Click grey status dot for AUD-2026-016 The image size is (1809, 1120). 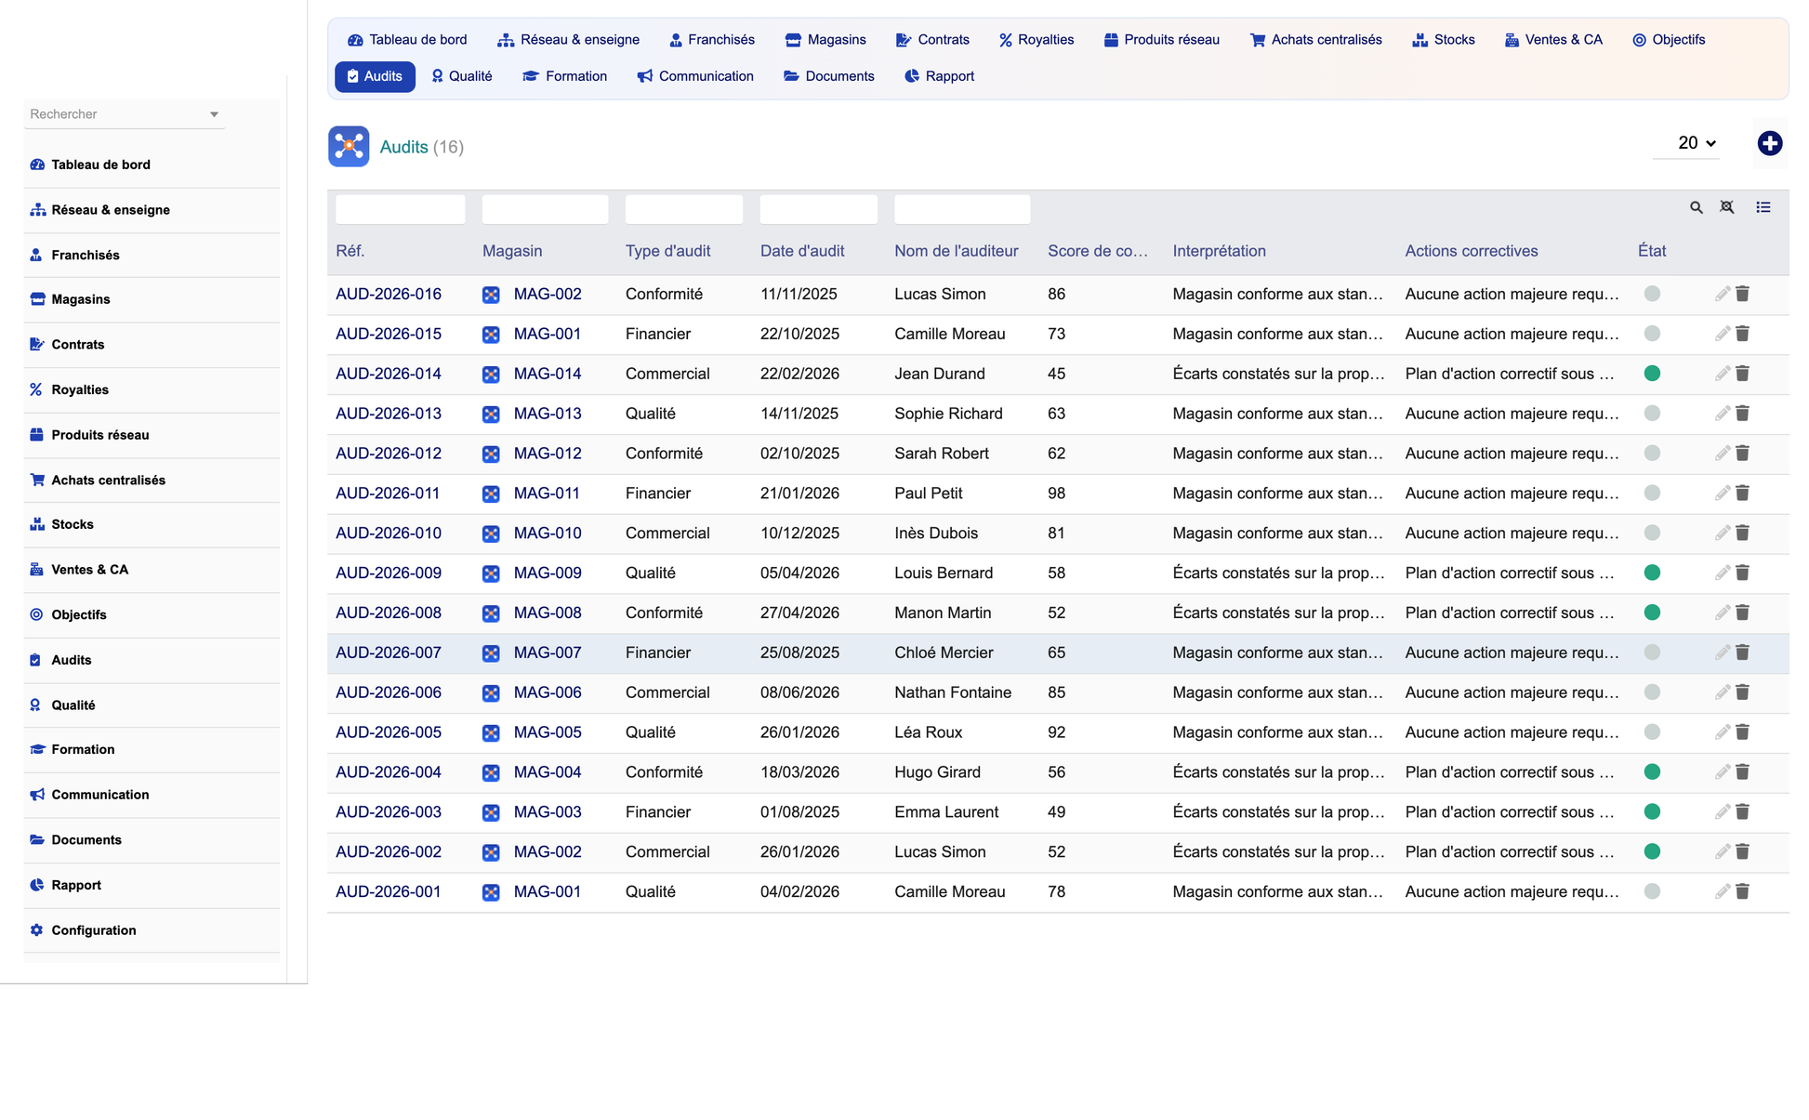(1652, 294)
